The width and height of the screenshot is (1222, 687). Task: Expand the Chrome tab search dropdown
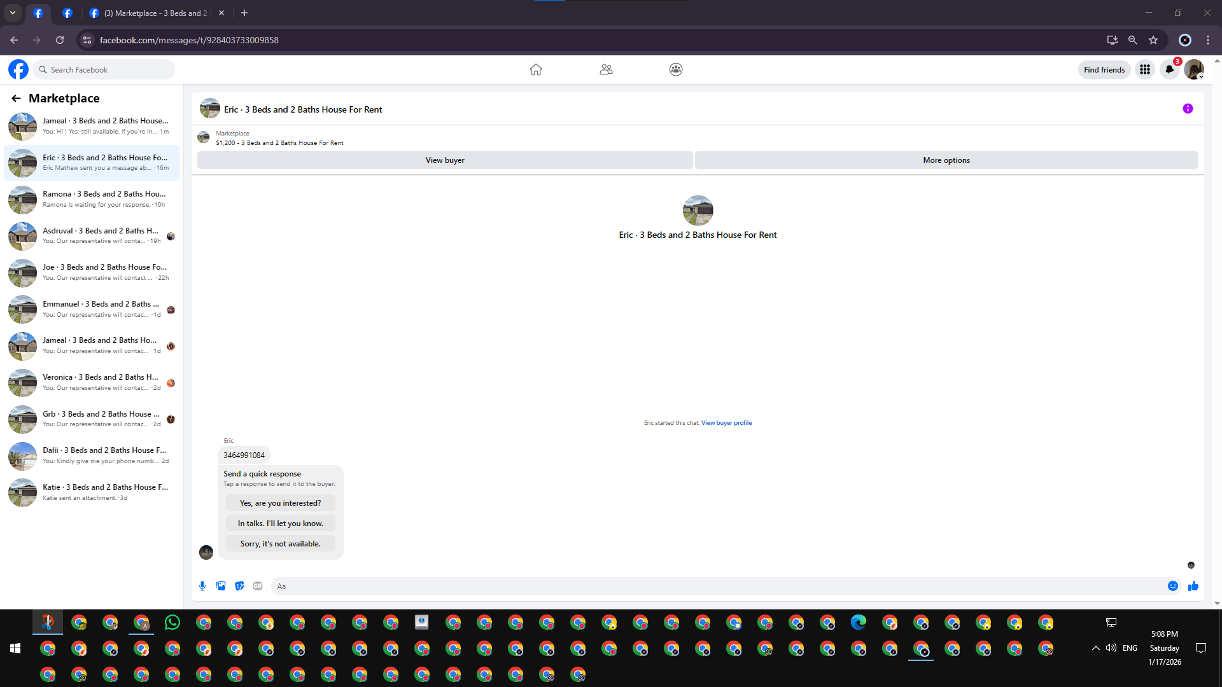[x=12, y=13]
